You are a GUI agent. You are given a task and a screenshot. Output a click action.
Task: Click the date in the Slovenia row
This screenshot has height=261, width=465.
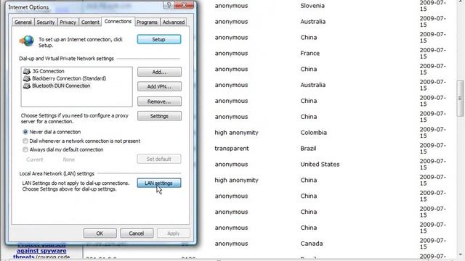[x=433, y=6]
